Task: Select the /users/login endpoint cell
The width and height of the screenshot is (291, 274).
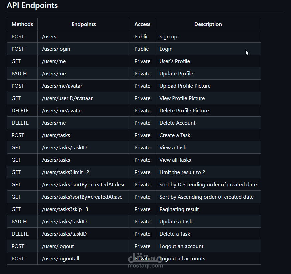Action: pos(56,49)
